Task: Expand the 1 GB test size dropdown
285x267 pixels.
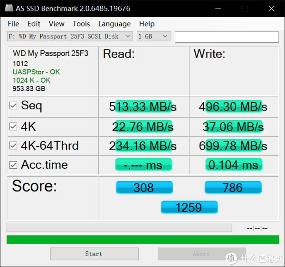Action: 153,36
